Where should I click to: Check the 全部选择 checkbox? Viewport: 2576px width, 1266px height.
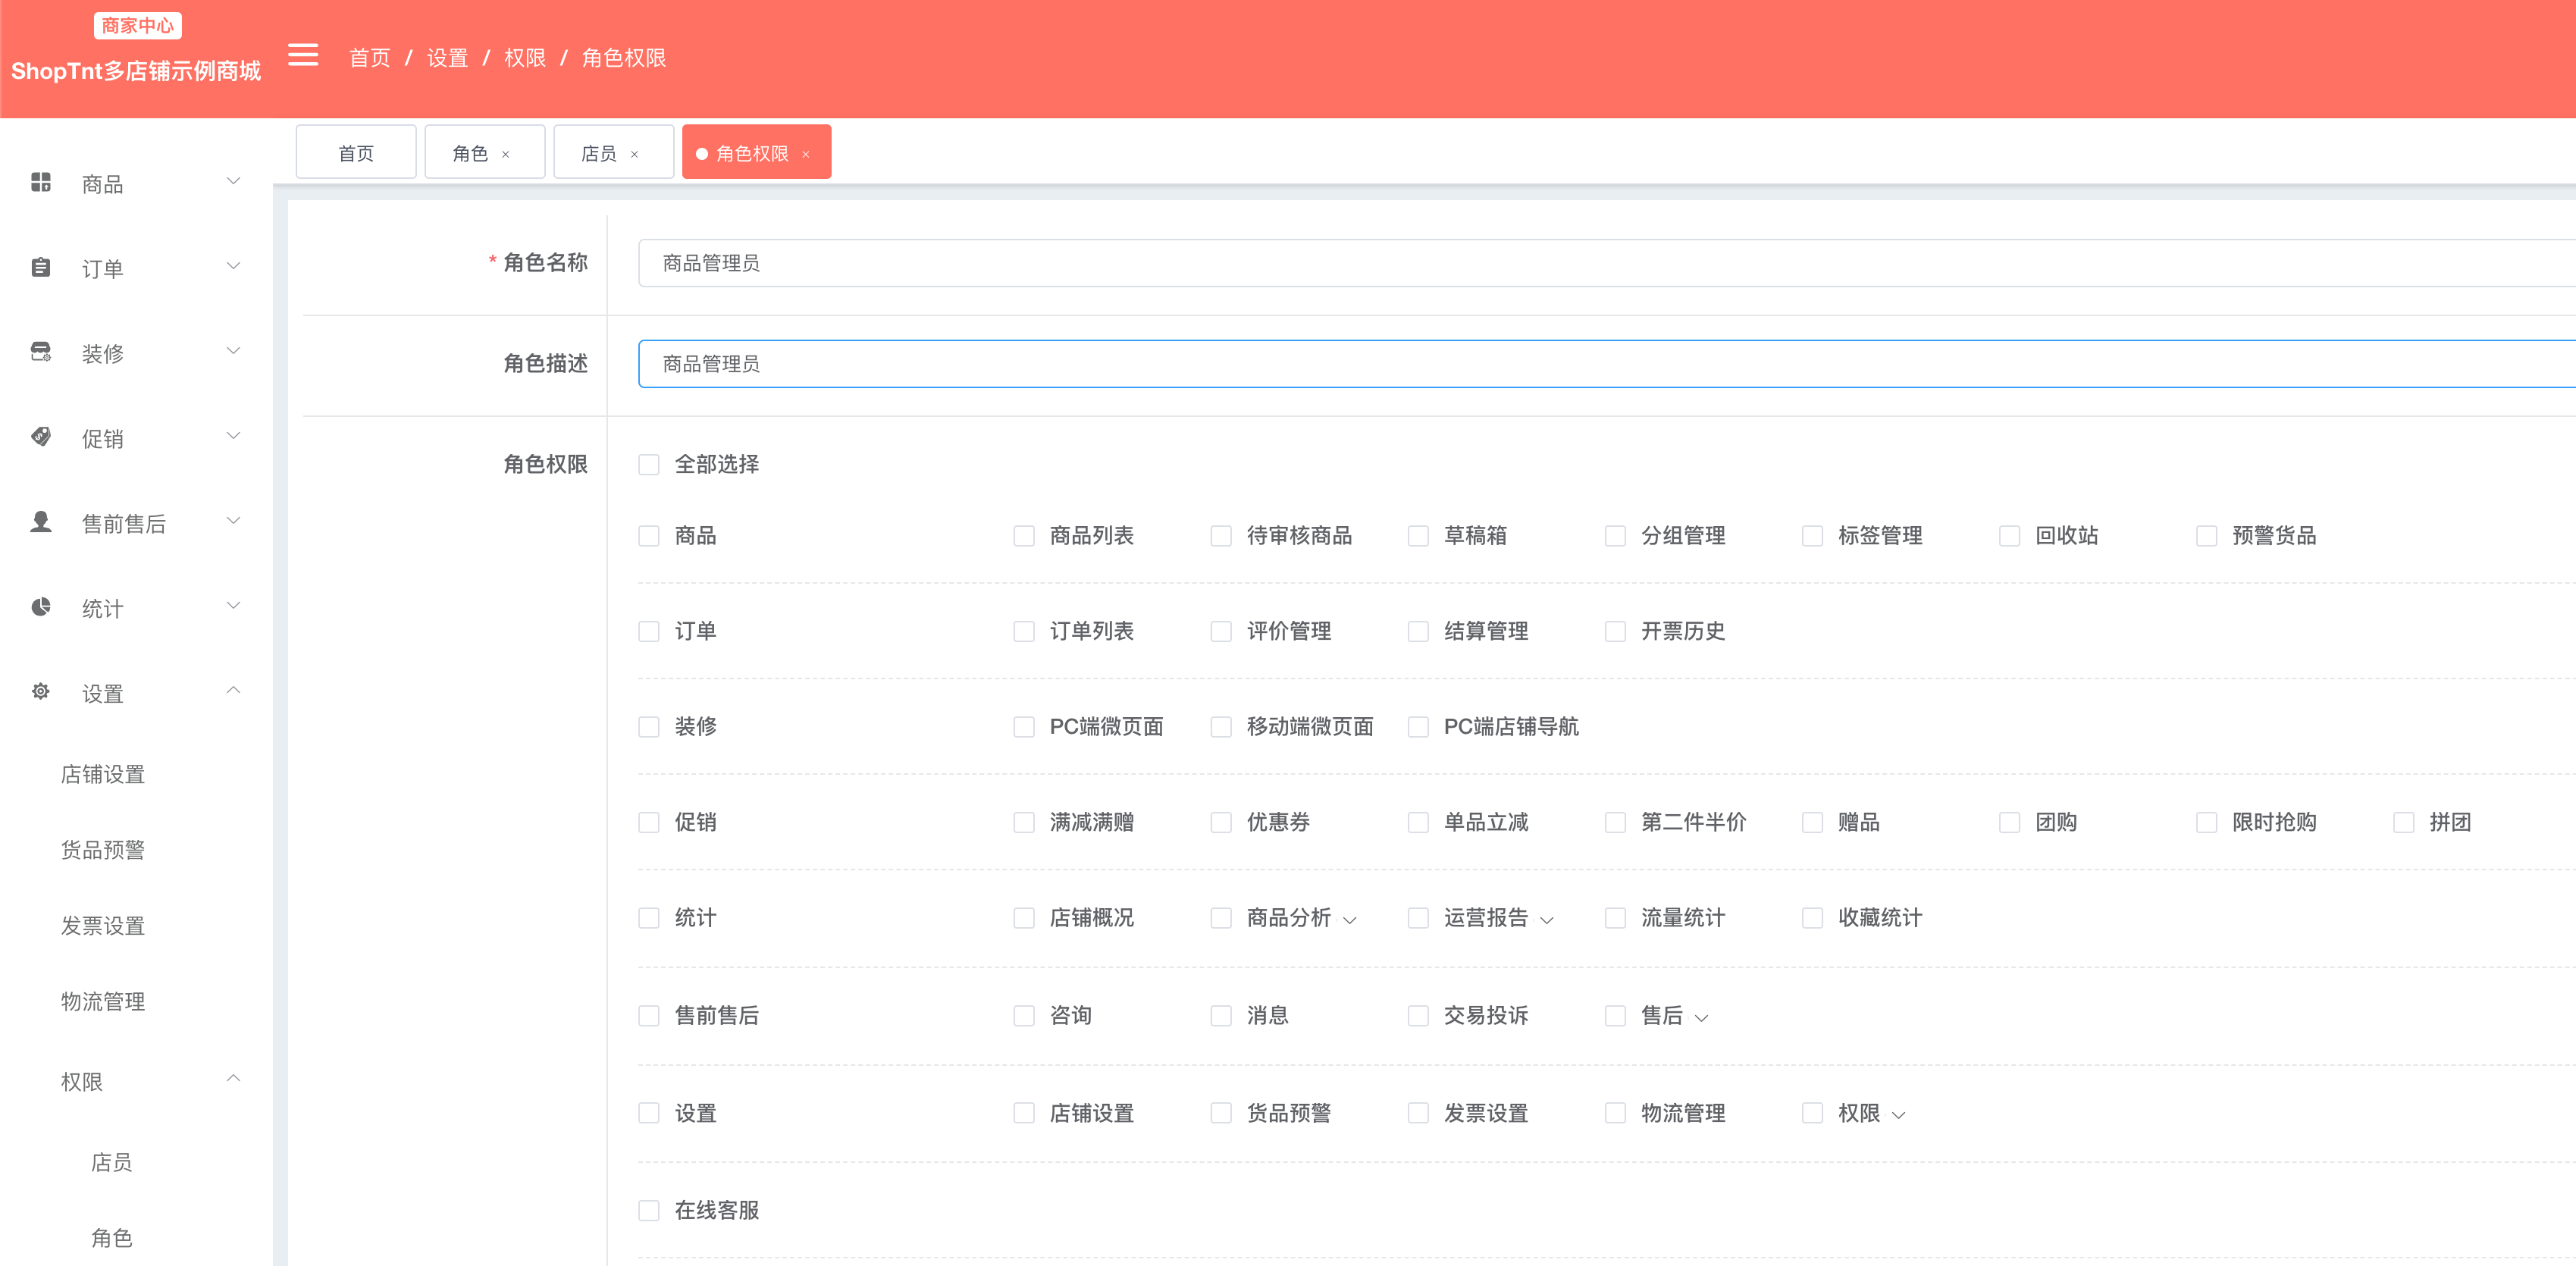[x=649, y=465]
